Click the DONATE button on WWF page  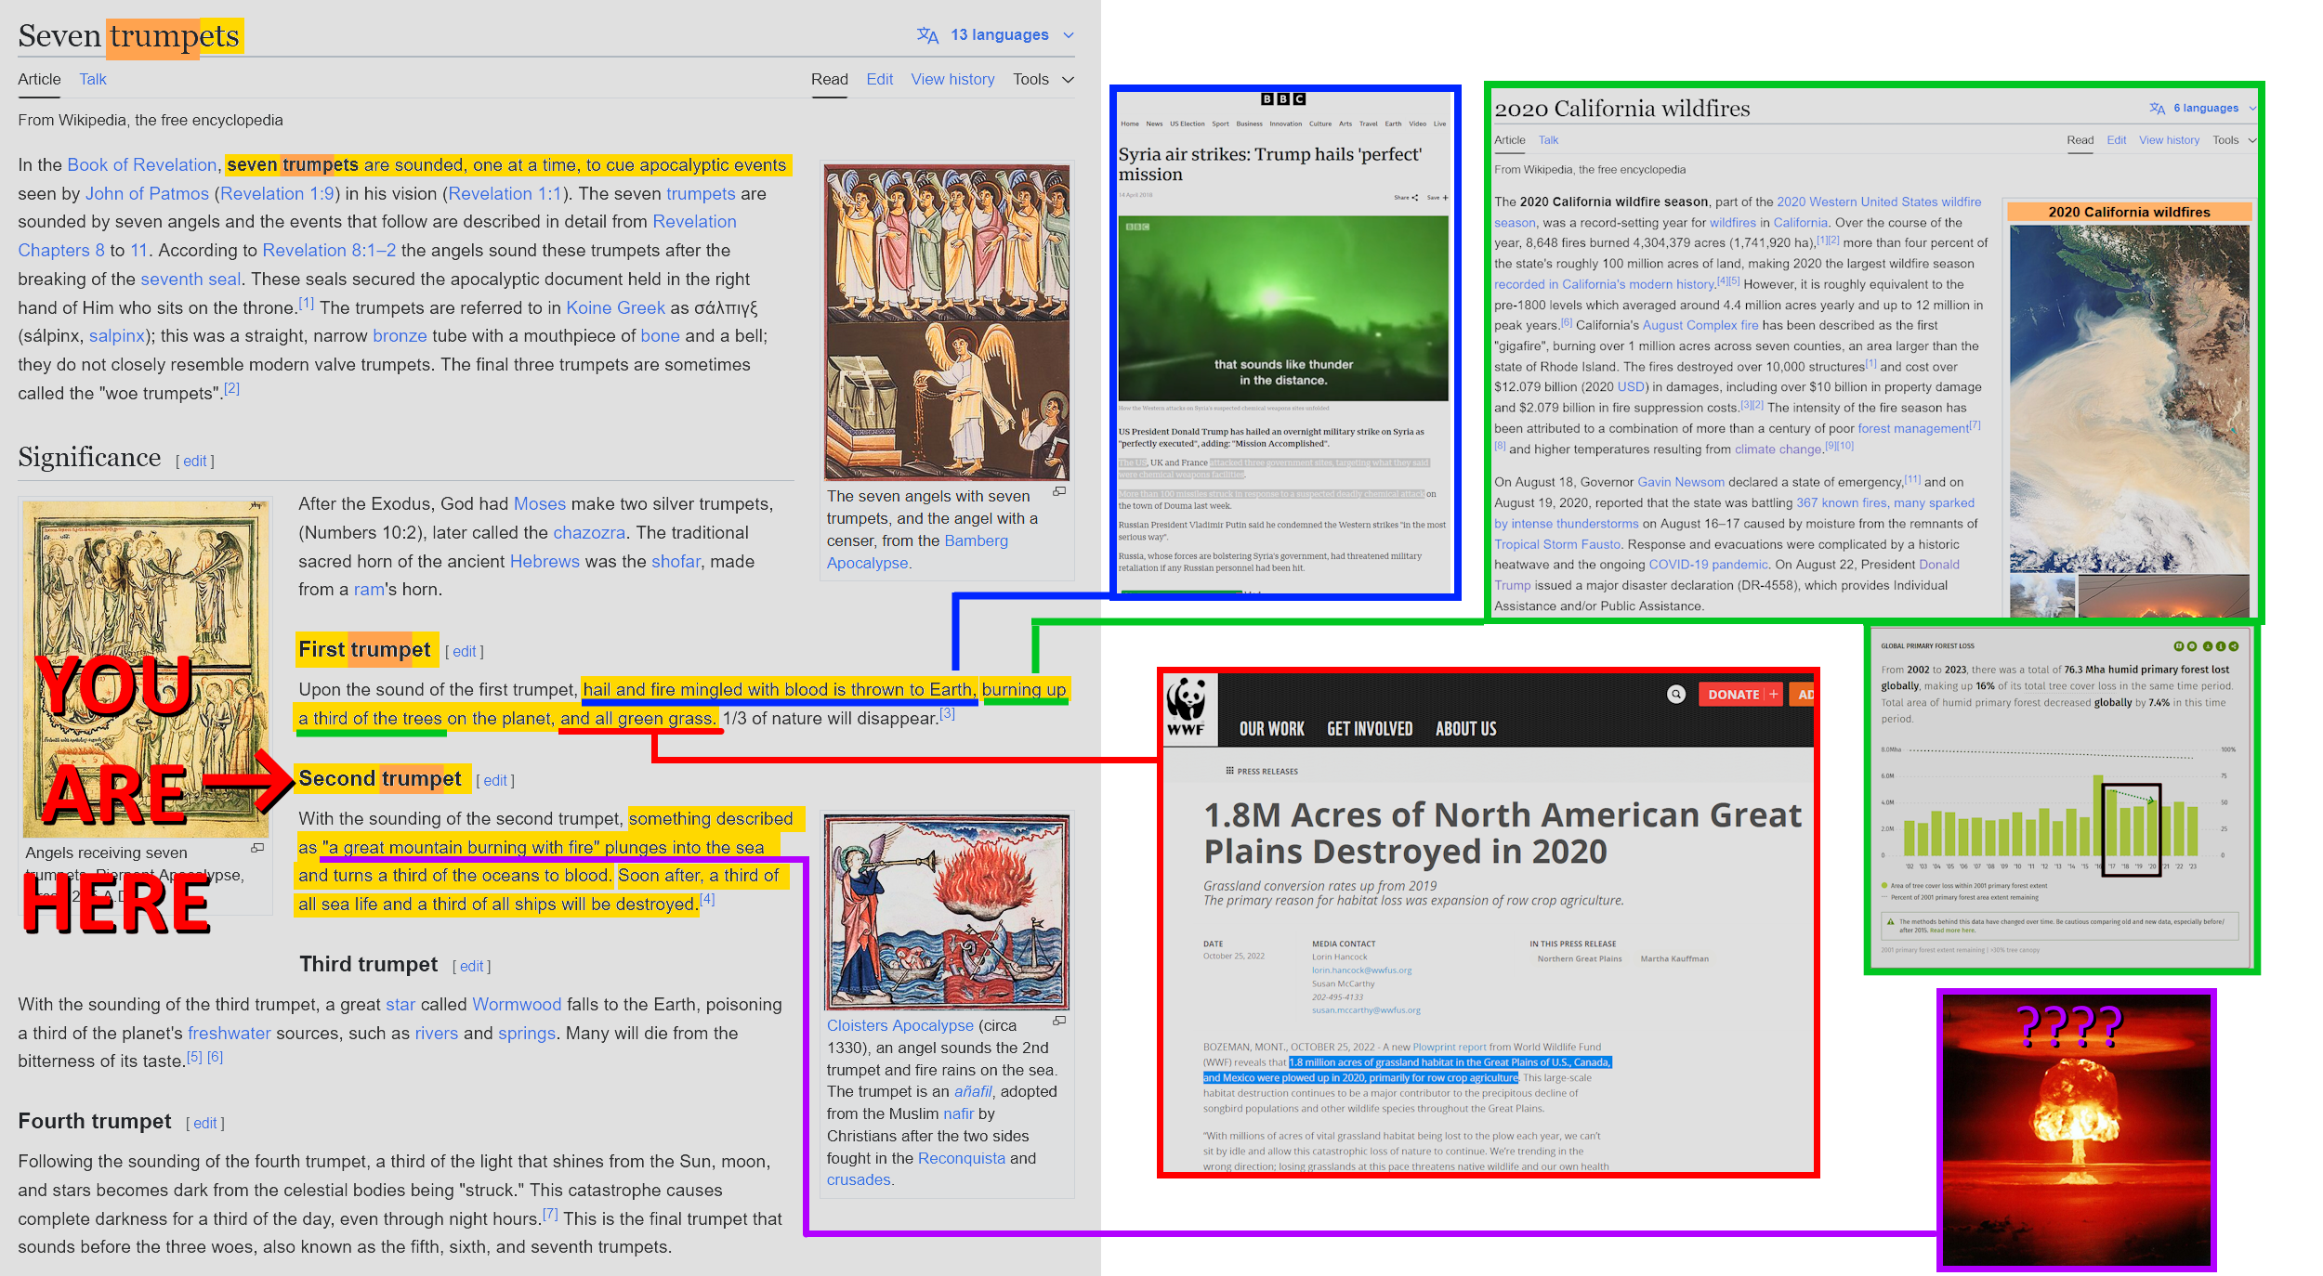[x=1739, y=695]
